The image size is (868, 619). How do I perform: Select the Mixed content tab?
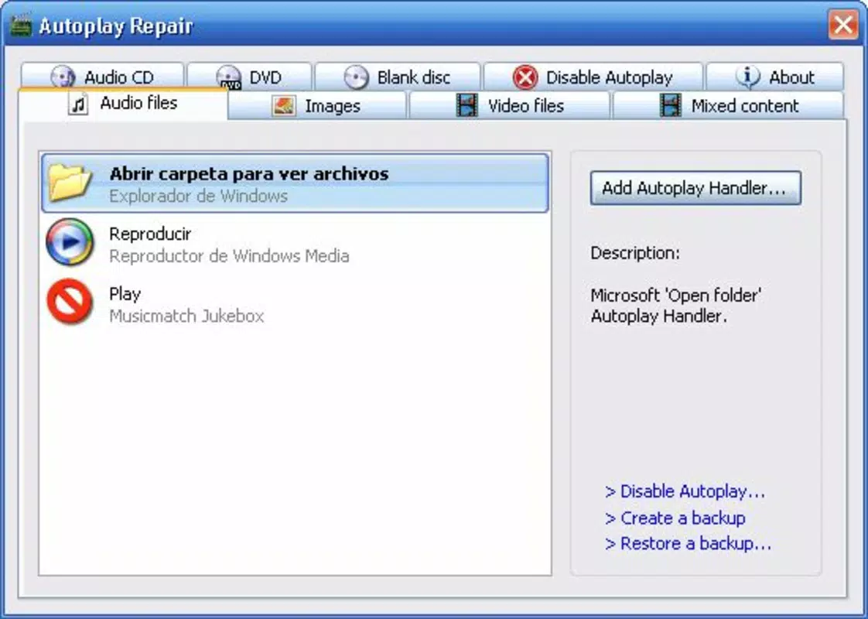point(729,105)
